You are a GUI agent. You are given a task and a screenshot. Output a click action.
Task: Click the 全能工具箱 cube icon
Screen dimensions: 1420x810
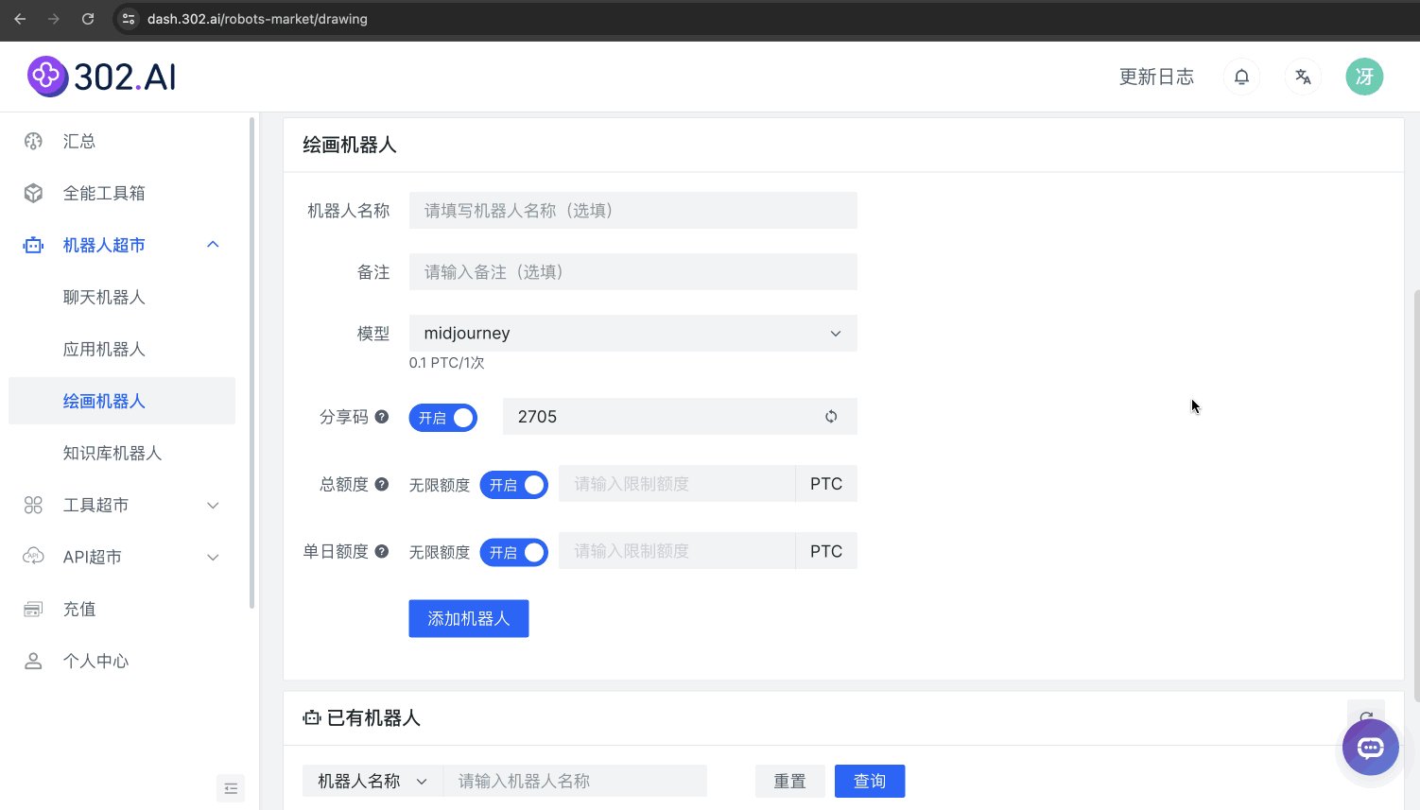coord(33,193)
